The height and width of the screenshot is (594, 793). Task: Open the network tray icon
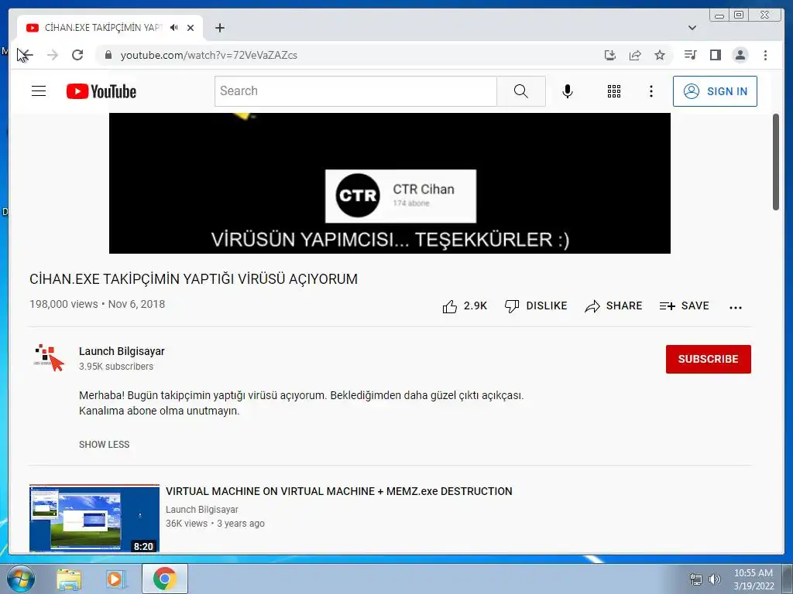point(696,579)
